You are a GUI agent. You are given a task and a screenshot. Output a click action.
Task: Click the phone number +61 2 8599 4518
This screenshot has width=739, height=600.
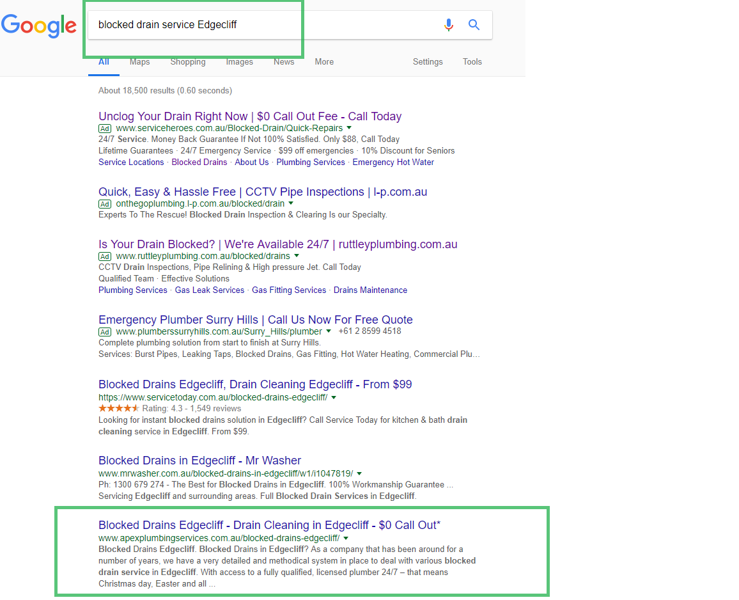click(370, 331)
